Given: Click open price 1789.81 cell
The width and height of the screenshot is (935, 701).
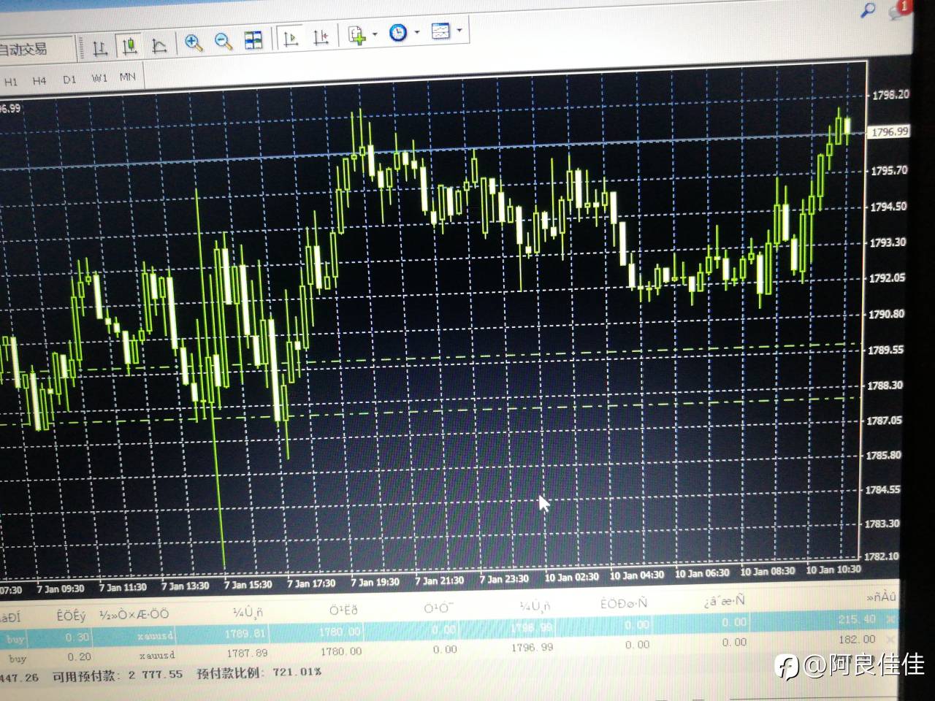Looking at the screenshot, I should point(245,634).
